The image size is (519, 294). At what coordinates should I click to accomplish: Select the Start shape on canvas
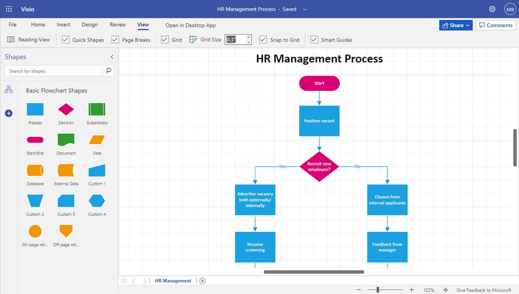[320, 83]
